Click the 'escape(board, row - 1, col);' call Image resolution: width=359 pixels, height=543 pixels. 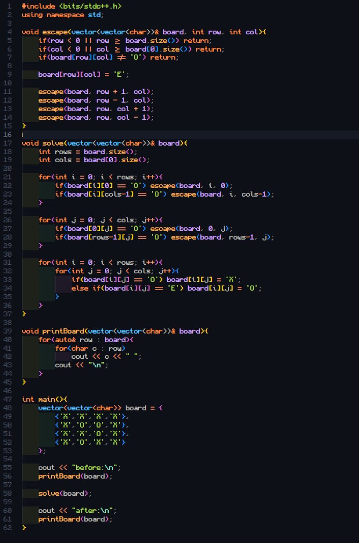point(96,100)
